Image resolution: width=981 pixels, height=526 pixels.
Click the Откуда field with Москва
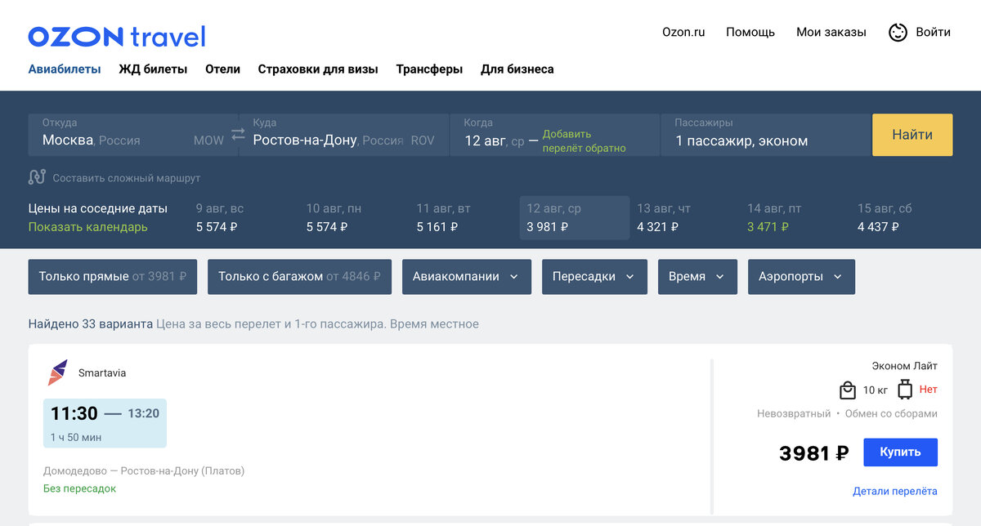[133, 135]
